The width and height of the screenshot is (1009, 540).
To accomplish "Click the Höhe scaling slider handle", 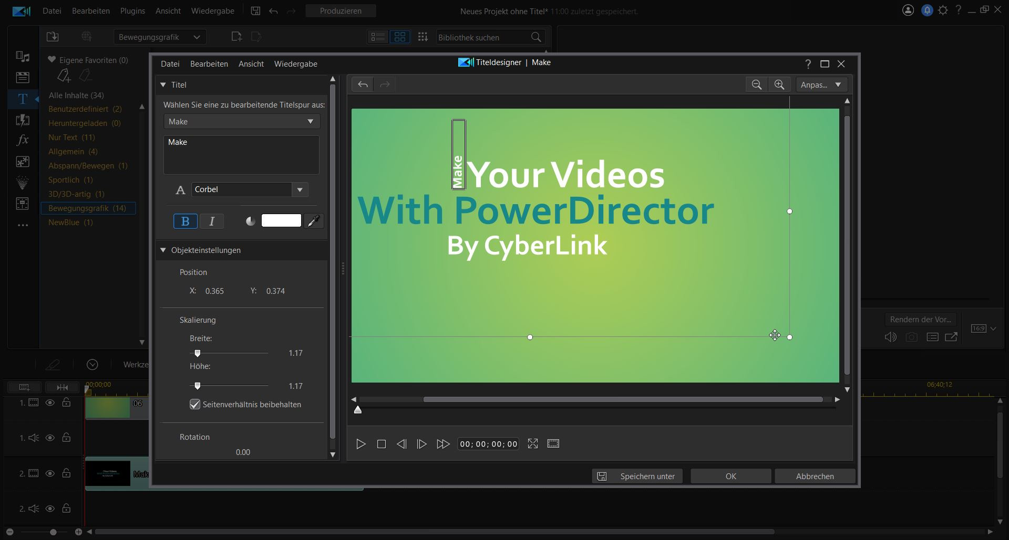I will pos(198,386).
